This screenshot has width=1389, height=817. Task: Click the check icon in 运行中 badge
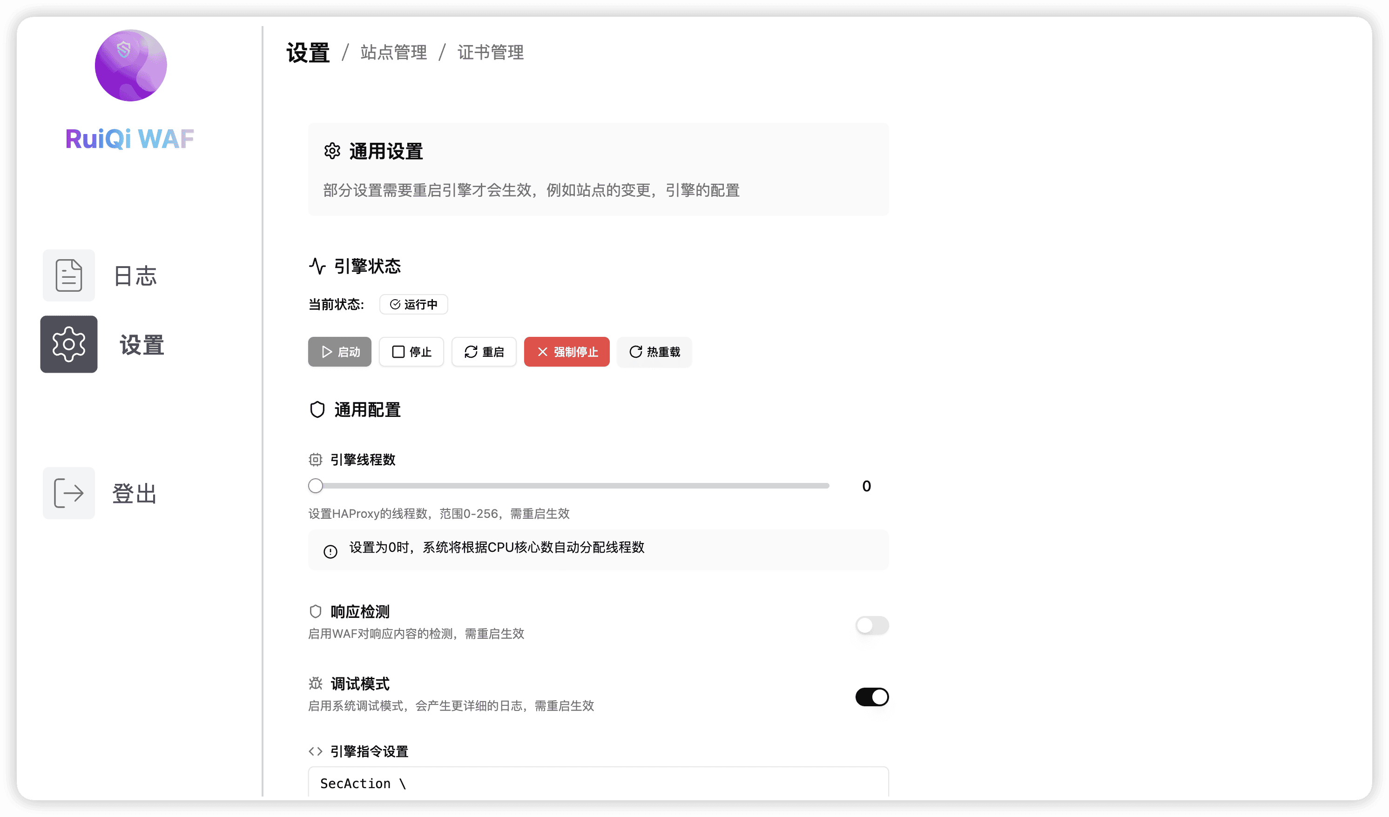pyautogui.click(x=395, y=304)
